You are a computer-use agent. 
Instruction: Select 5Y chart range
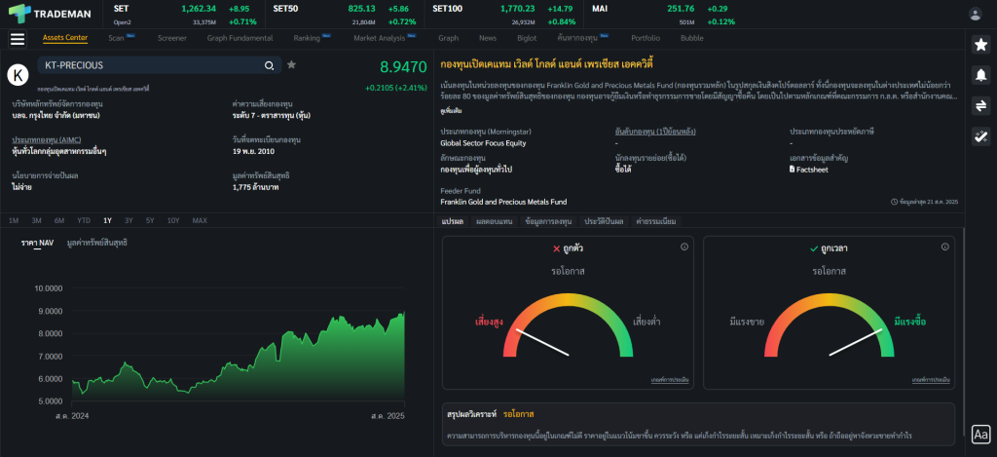pyautogui.click(x=150, y=220)
